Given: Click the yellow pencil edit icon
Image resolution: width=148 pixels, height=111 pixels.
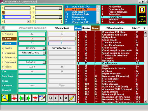Looking at the screenshot, I should (72, 98).
